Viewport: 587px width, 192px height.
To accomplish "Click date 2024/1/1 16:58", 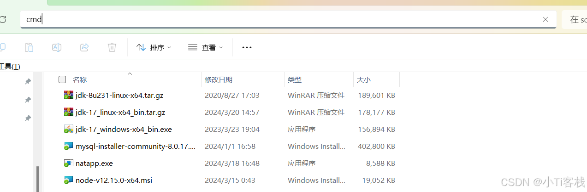I will (x=230, y=147).
